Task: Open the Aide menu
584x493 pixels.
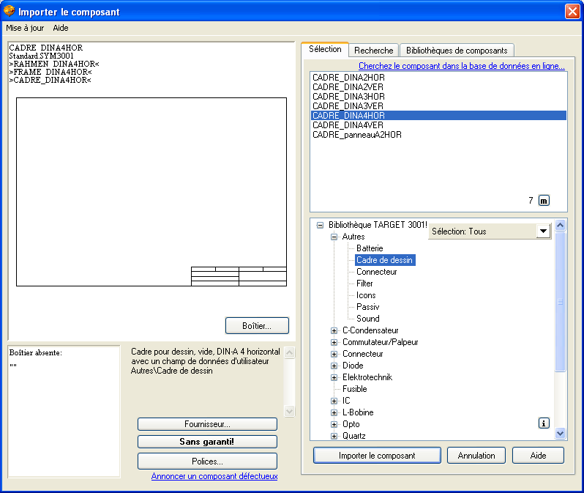Action: point(61,28)
